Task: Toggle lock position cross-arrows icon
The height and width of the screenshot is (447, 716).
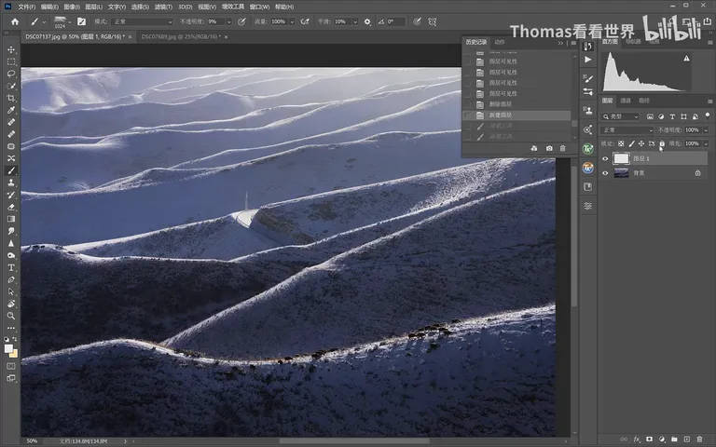Action: 641,143
